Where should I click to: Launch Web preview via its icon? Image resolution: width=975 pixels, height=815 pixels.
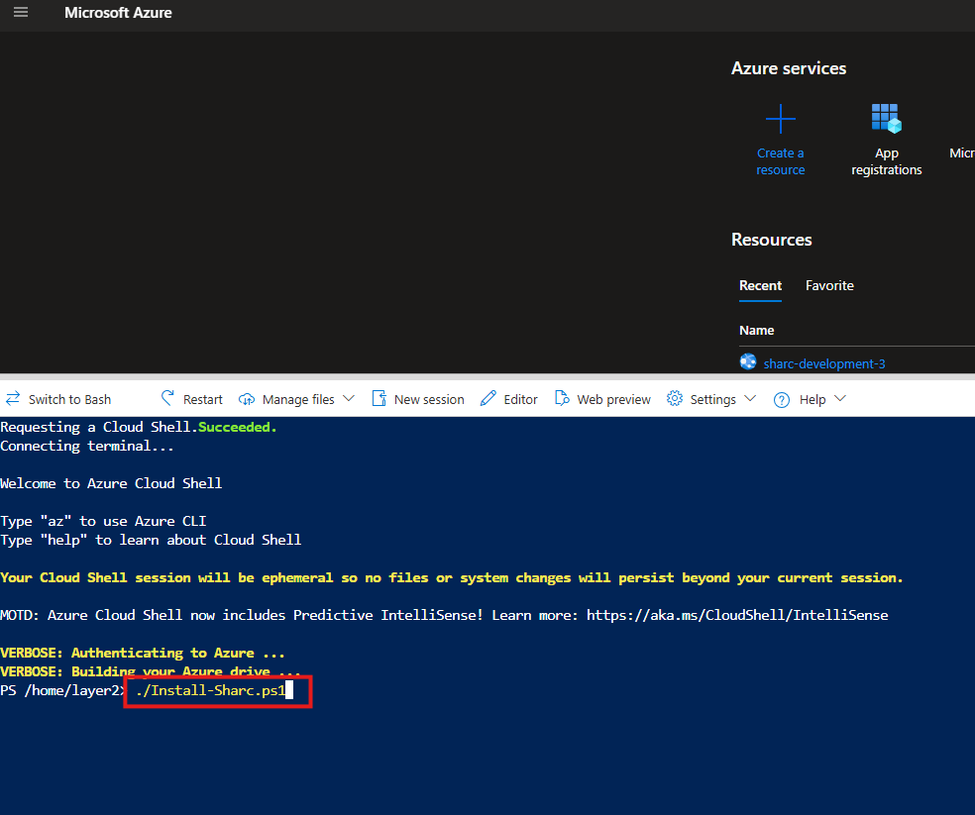click(x=562, y=398)
